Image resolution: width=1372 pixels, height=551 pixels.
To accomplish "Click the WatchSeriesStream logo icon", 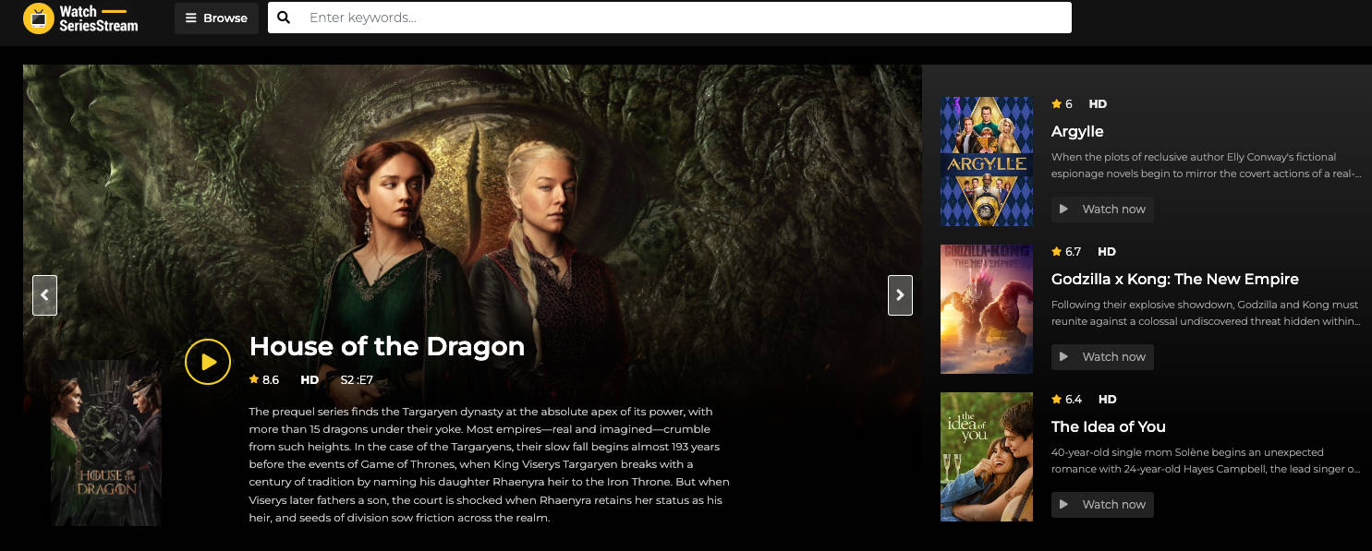I will pos(39,18).
